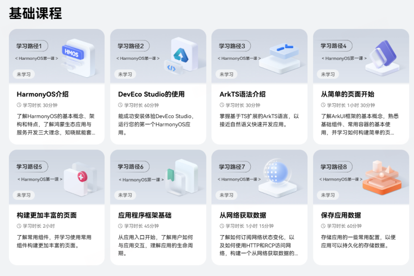Image resolution: width=414 pixels, height=276 pixels.
Task: Click HarmonyOS第一课 label under 学习路径2
Action: [138, 58]
